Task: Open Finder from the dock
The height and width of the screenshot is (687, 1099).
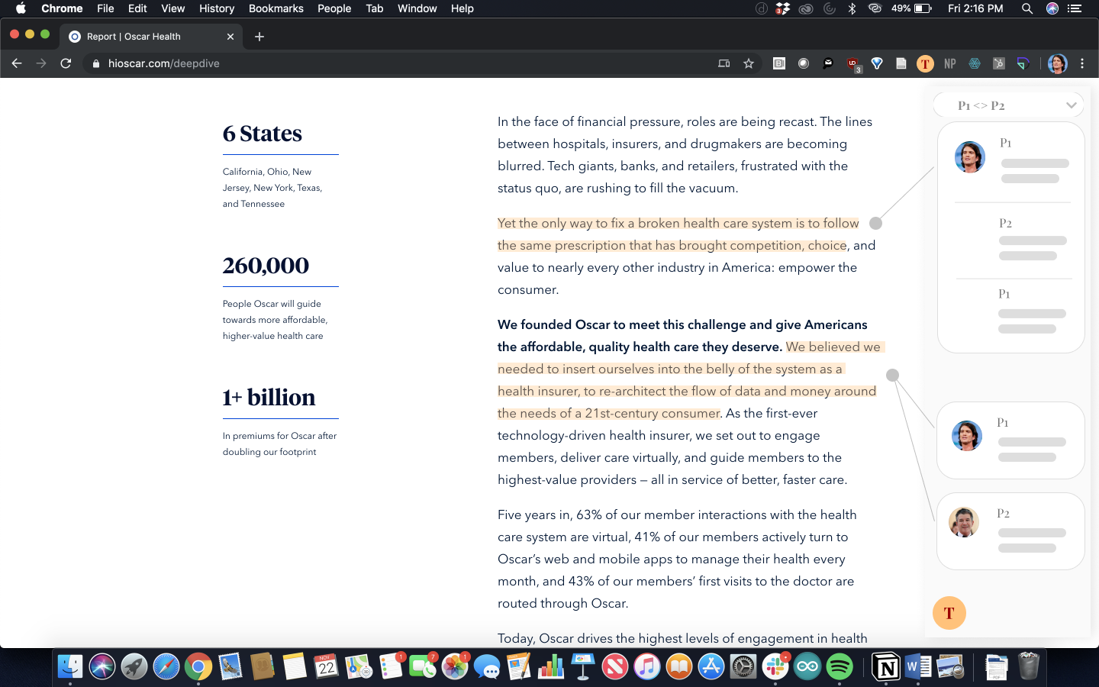Action: pyautogui.click(x=70, y=667)
